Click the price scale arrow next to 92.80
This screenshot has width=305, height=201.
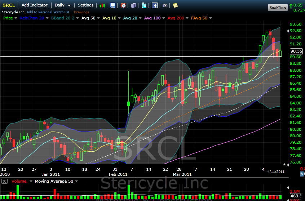point(288,31)
